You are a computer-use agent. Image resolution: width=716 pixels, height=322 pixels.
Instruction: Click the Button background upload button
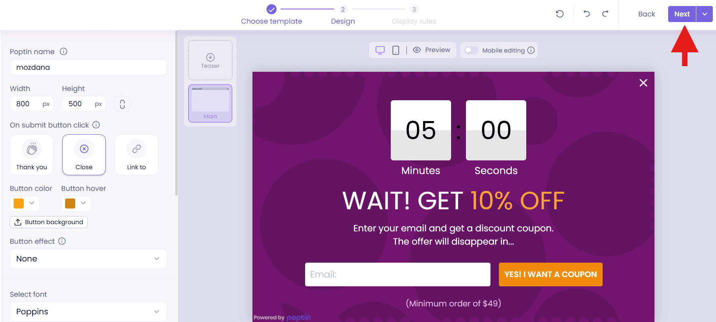(49, 222)
